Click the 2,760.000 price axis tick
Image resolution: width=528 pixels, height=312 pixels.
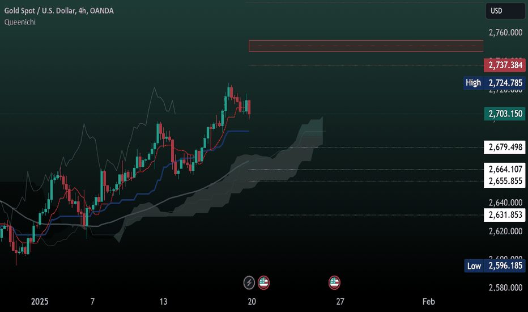tap(505, 33)
